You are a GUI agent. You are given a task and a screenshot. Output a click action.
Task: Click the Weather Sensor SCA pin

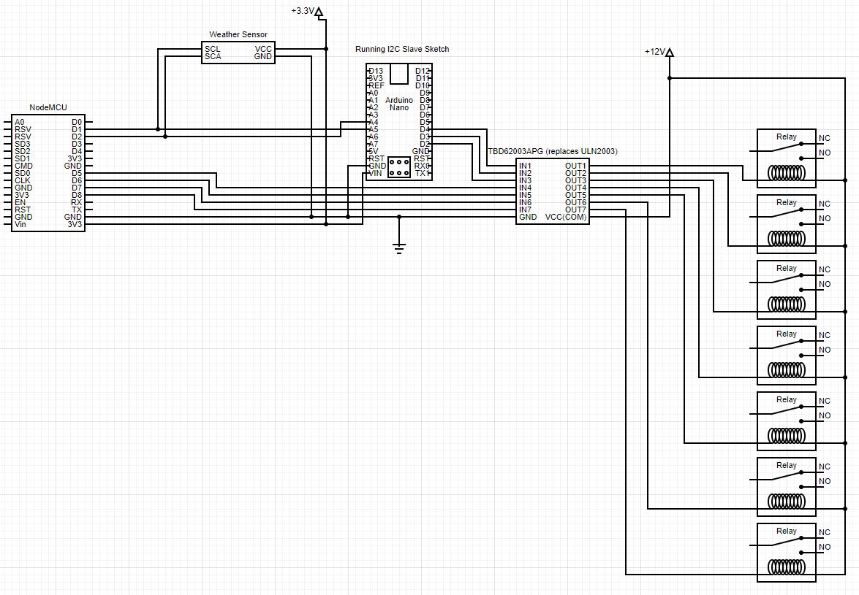coord(213,56)
